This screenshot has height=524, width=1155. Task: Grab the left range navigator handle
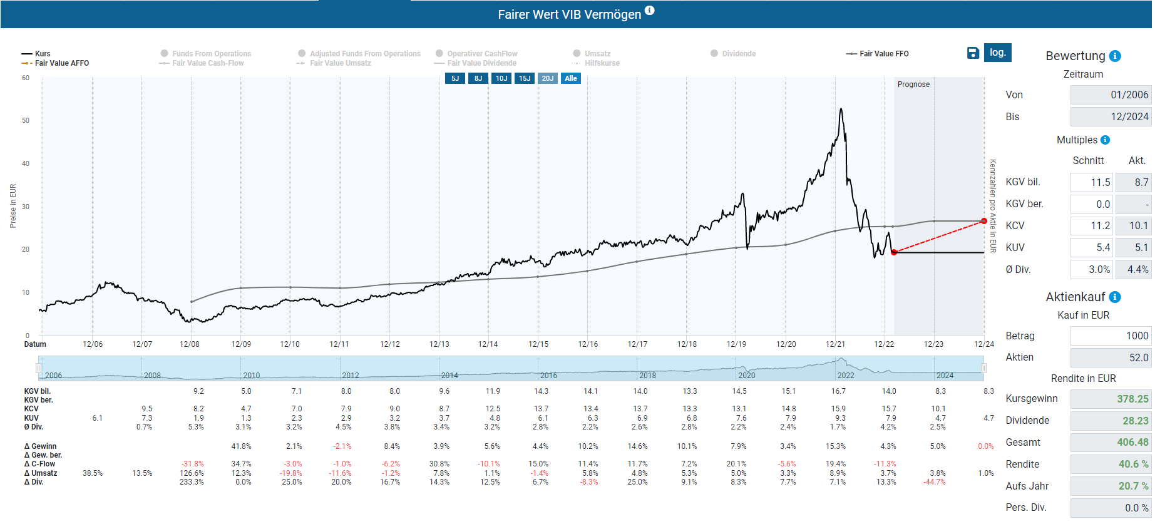click(39, 368)
